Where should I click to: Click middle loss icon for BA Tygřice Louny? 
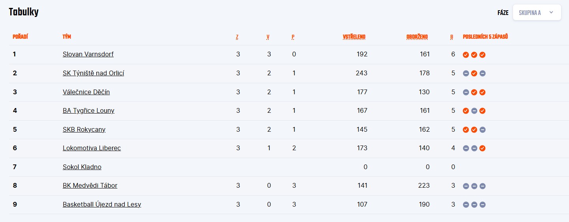point(474,111)
